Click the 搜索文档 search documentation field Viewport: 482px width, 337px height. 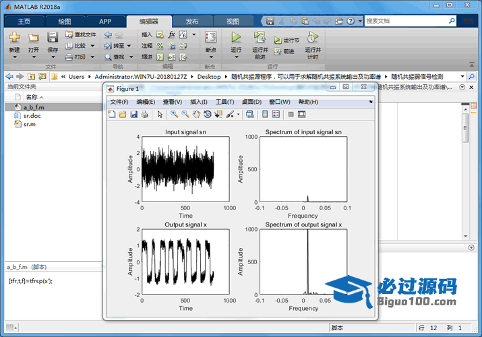406,21
